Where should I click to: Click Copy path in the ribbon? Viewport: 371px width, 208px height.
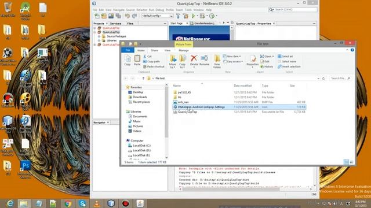pos(151,62)
